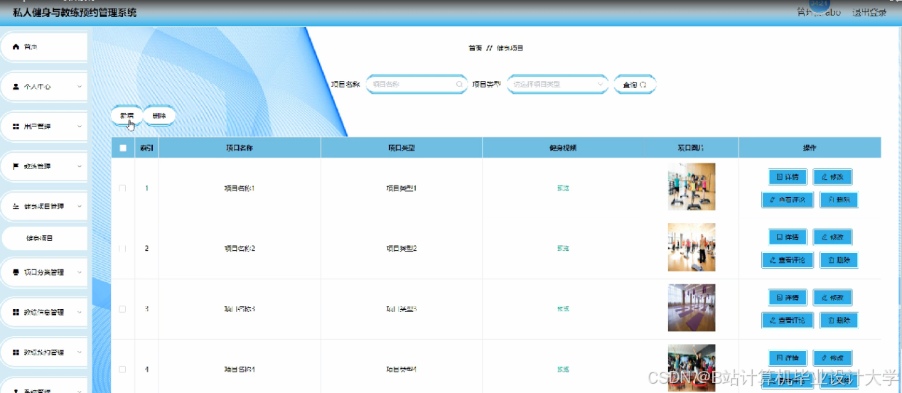Screen dimensions: 902x393
Task: Click the cell text 项目名称1
Action: coord(240,188)
